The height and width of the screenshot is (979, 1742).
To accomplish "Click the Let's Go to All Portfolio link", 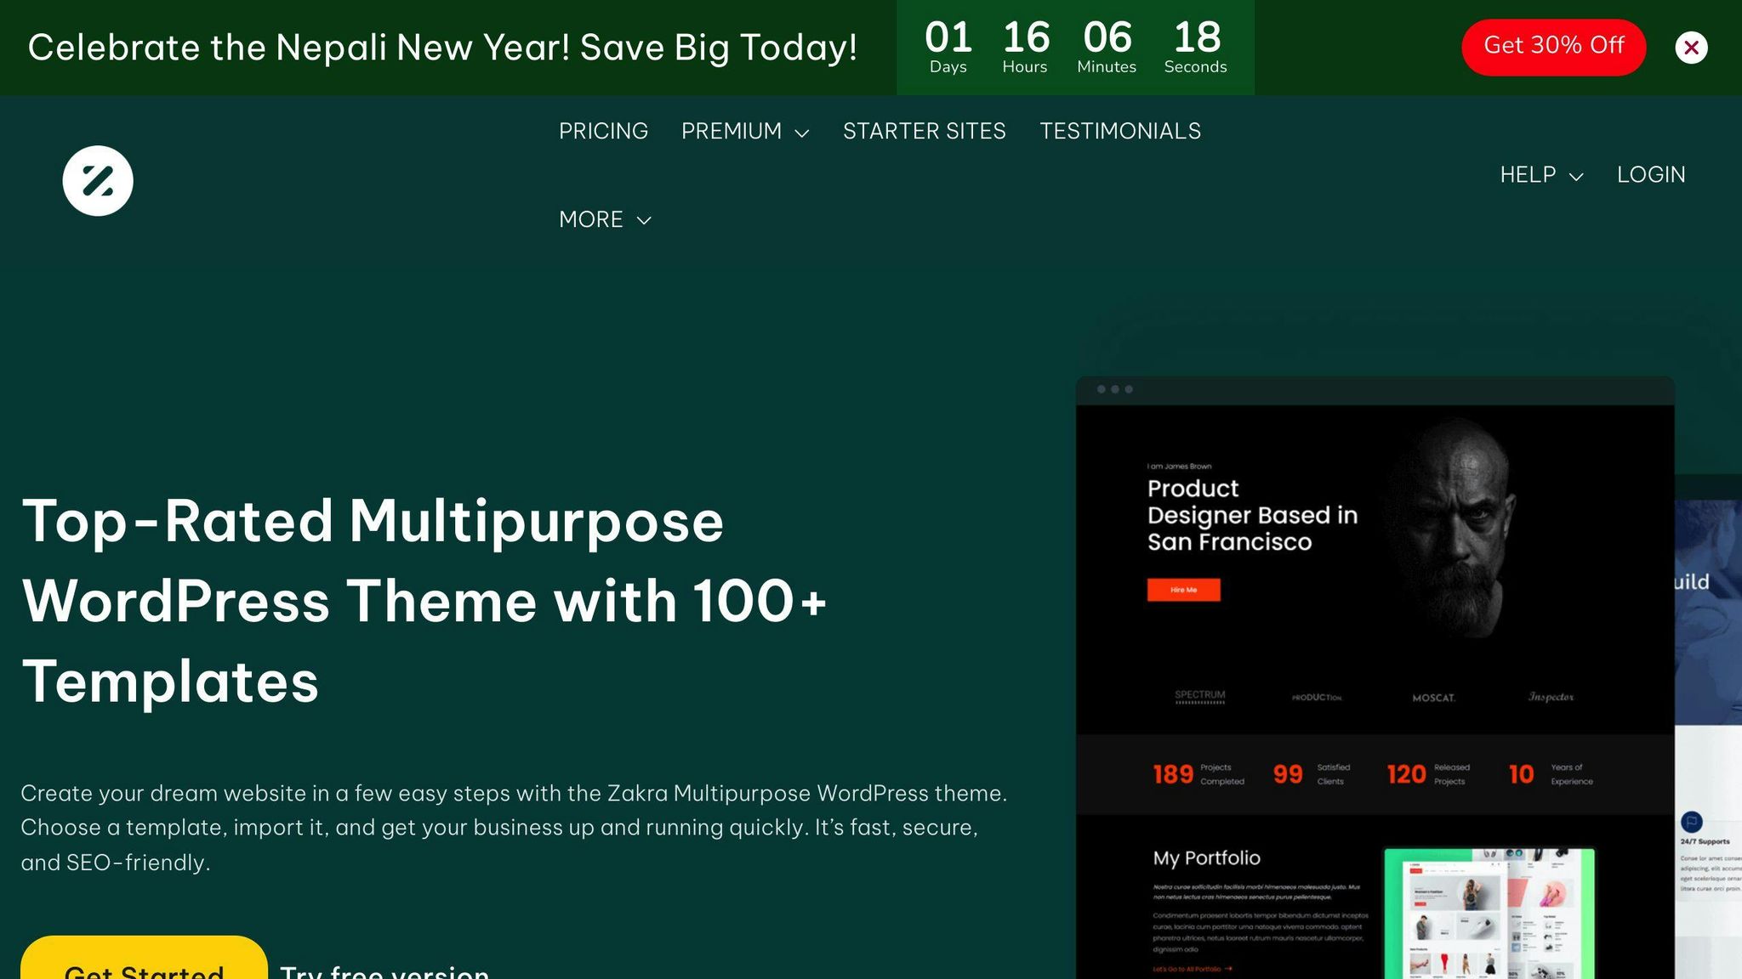I will 1193,969.
